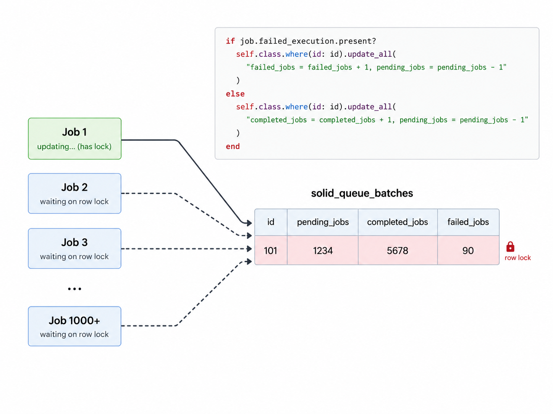The image size is (553, 414).
Task: Click the 'else' keyword in the code
Action: click(235, 94)
